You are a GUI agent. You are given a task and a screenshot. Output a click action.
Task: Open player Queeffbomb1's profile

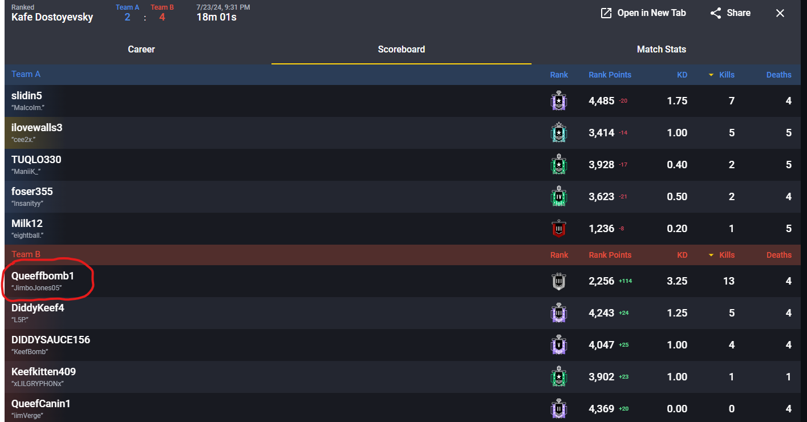(x=43, y=276)
